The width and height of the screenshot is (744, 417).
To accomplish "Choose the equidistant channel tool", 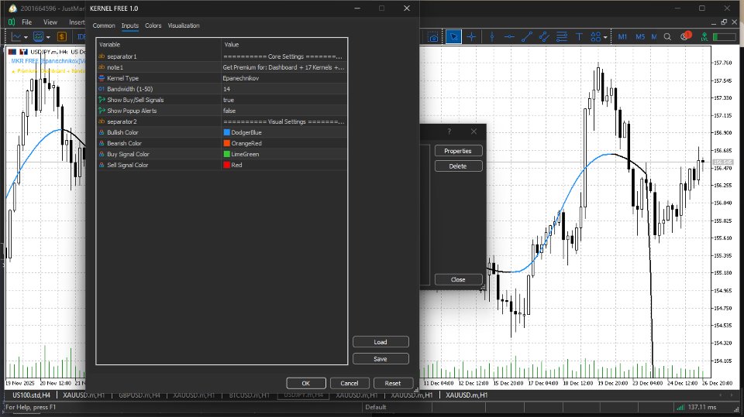I will pyautogui.click(x=544, y=37).
